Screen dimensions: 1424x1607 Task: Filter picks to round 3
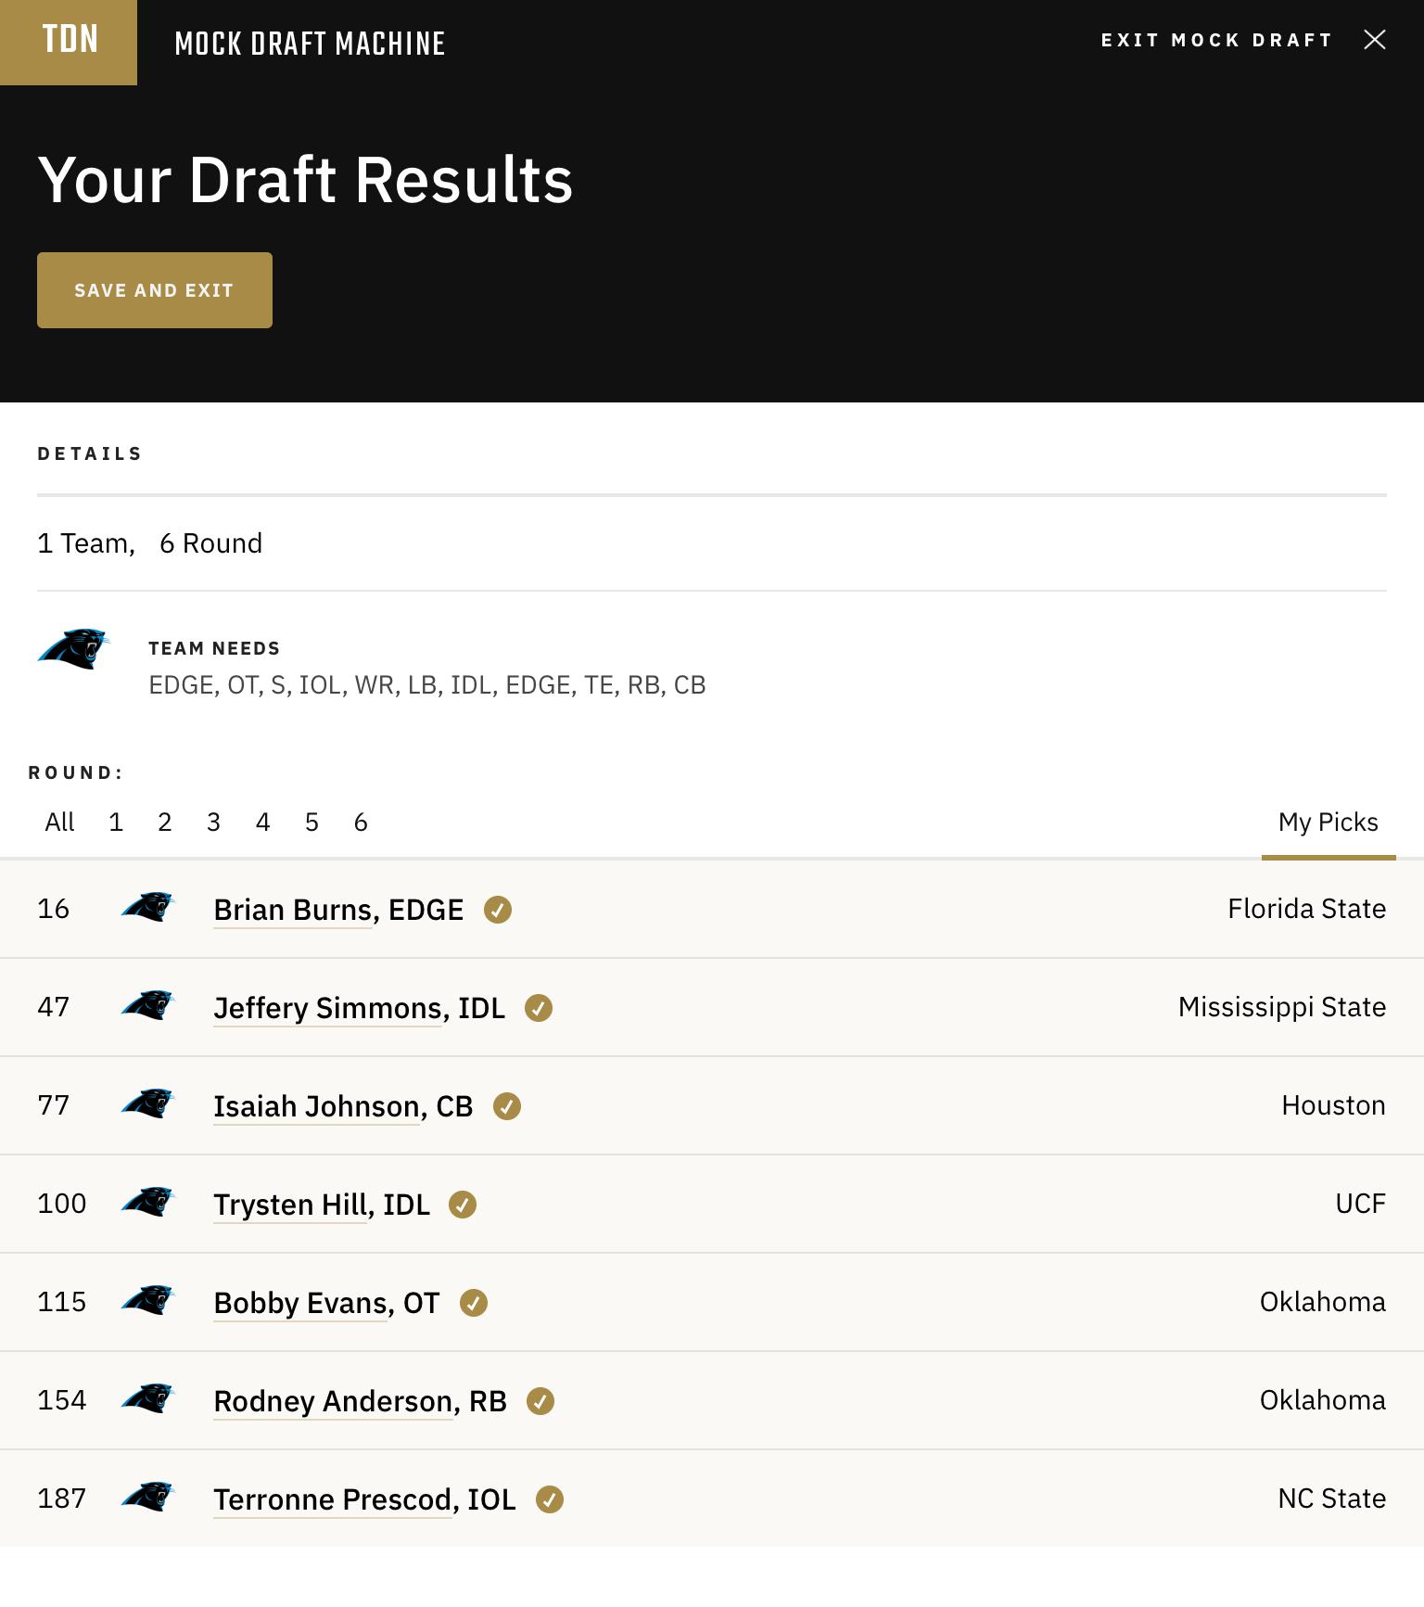pyautogui.click(x=213, y=823)
